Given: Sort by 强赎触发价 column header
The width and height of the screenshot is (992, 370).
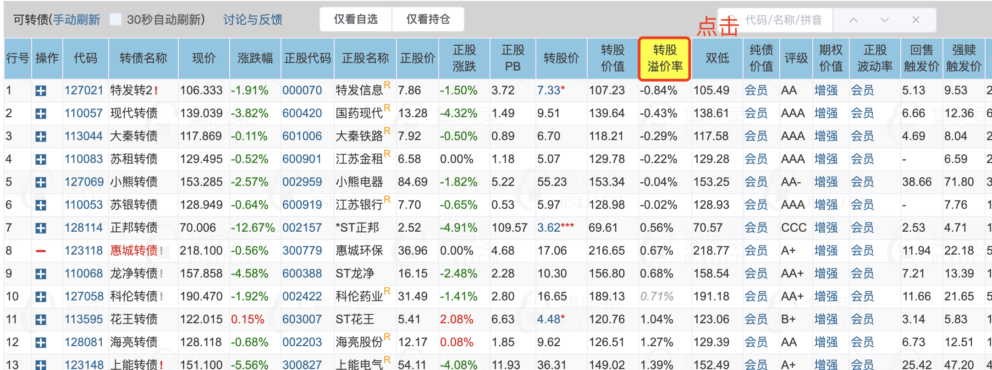Looking at the screenshot, I should click(964, 58).
